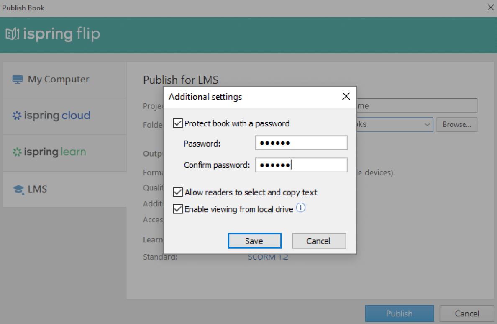Screen dimensions: 497x324
Task: Click the Publish button
Action: (399, 313)
